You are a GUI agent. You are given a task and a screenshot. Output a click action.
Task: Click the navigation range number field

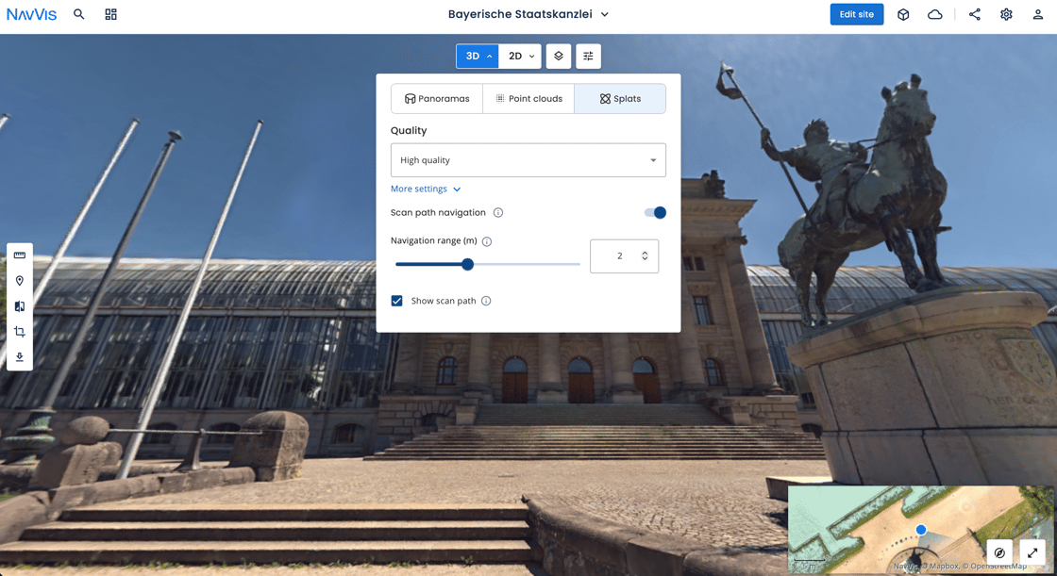click(x=624, y=256)
